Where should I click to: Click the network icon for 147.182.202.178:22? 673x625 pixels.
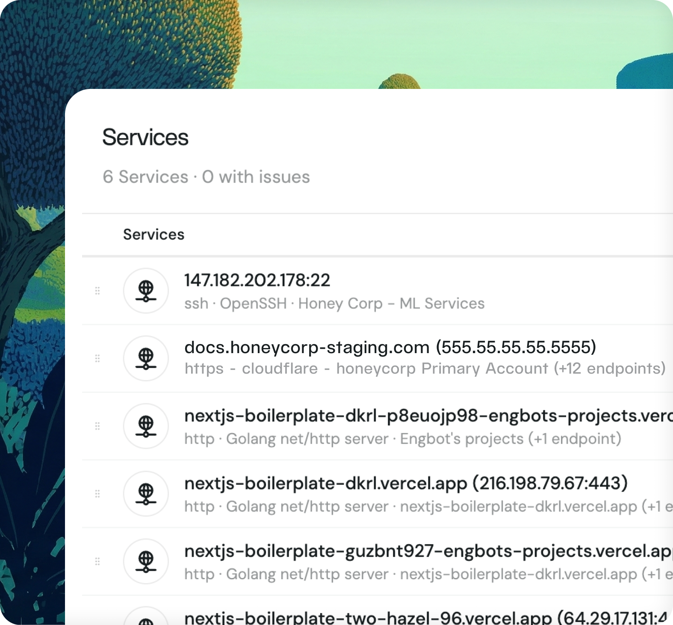(x=146, y=291)
